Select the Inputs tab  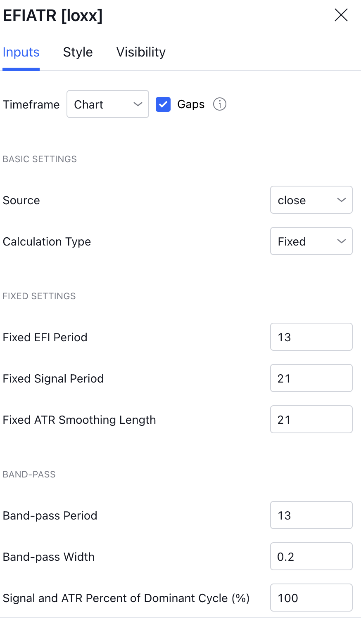pyautogui.click(x=21, y=52)
